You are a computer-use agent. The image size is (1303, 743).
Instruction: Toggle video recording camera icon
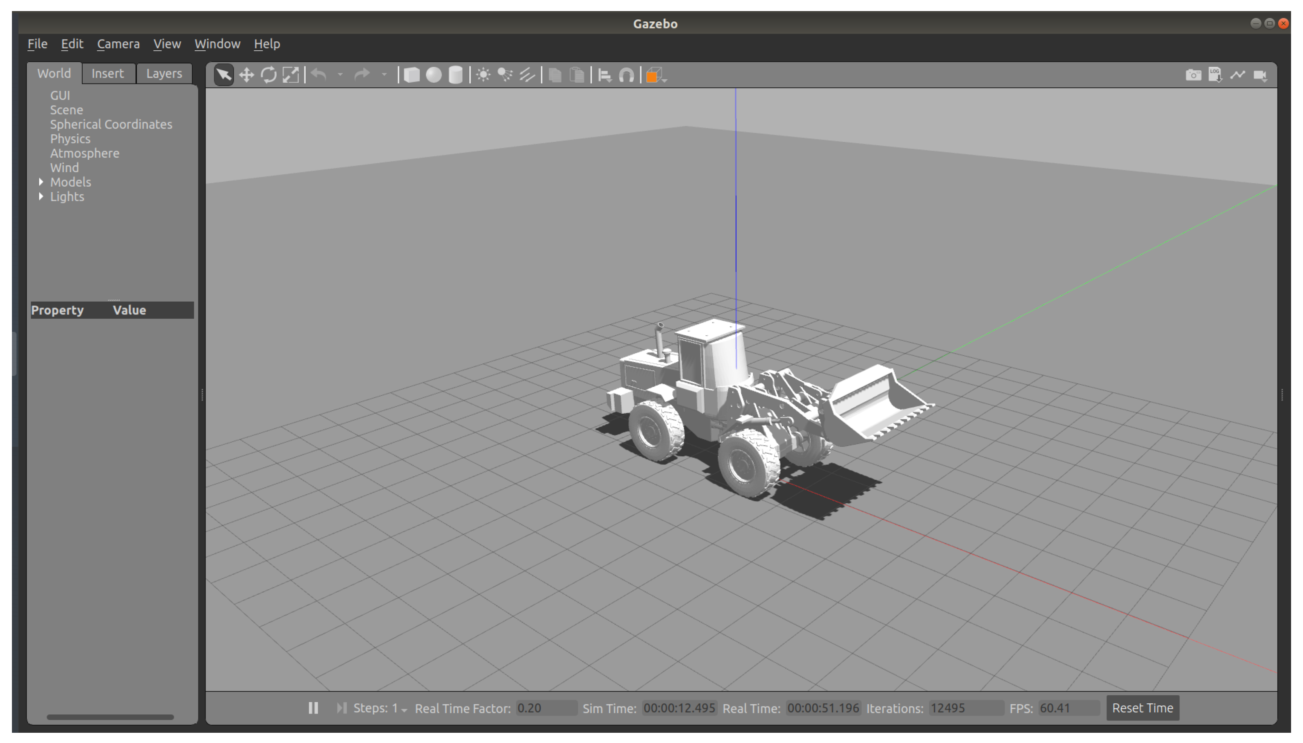(x=1260, y=75)
